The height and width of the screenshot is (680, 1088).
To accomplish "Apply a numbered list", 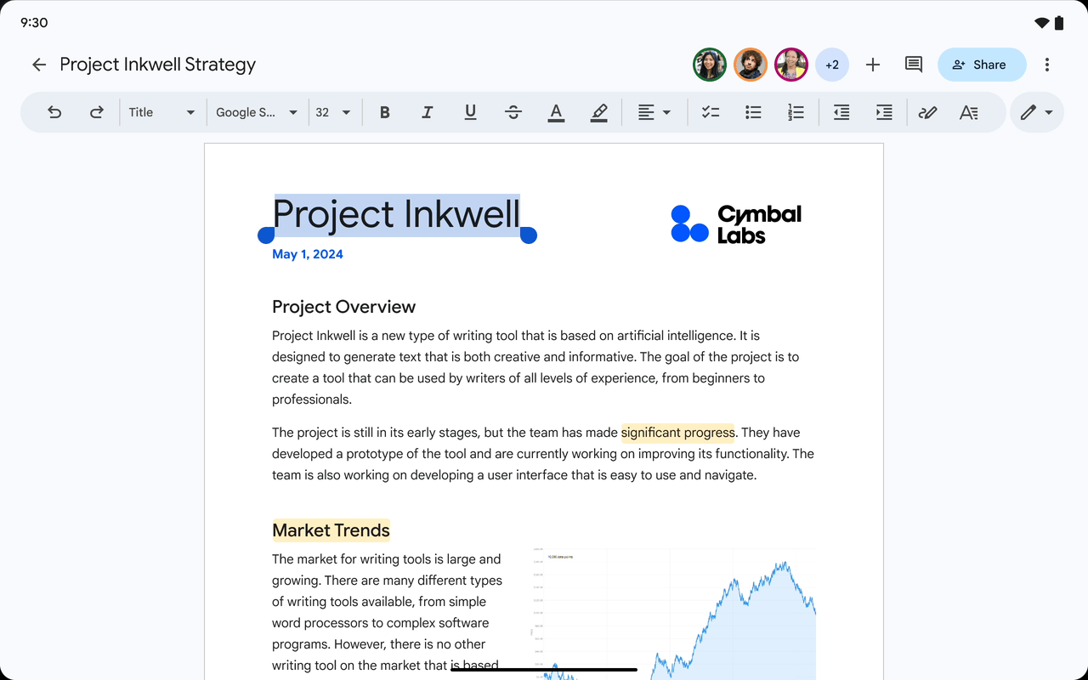I will click(x=795, y=111).
